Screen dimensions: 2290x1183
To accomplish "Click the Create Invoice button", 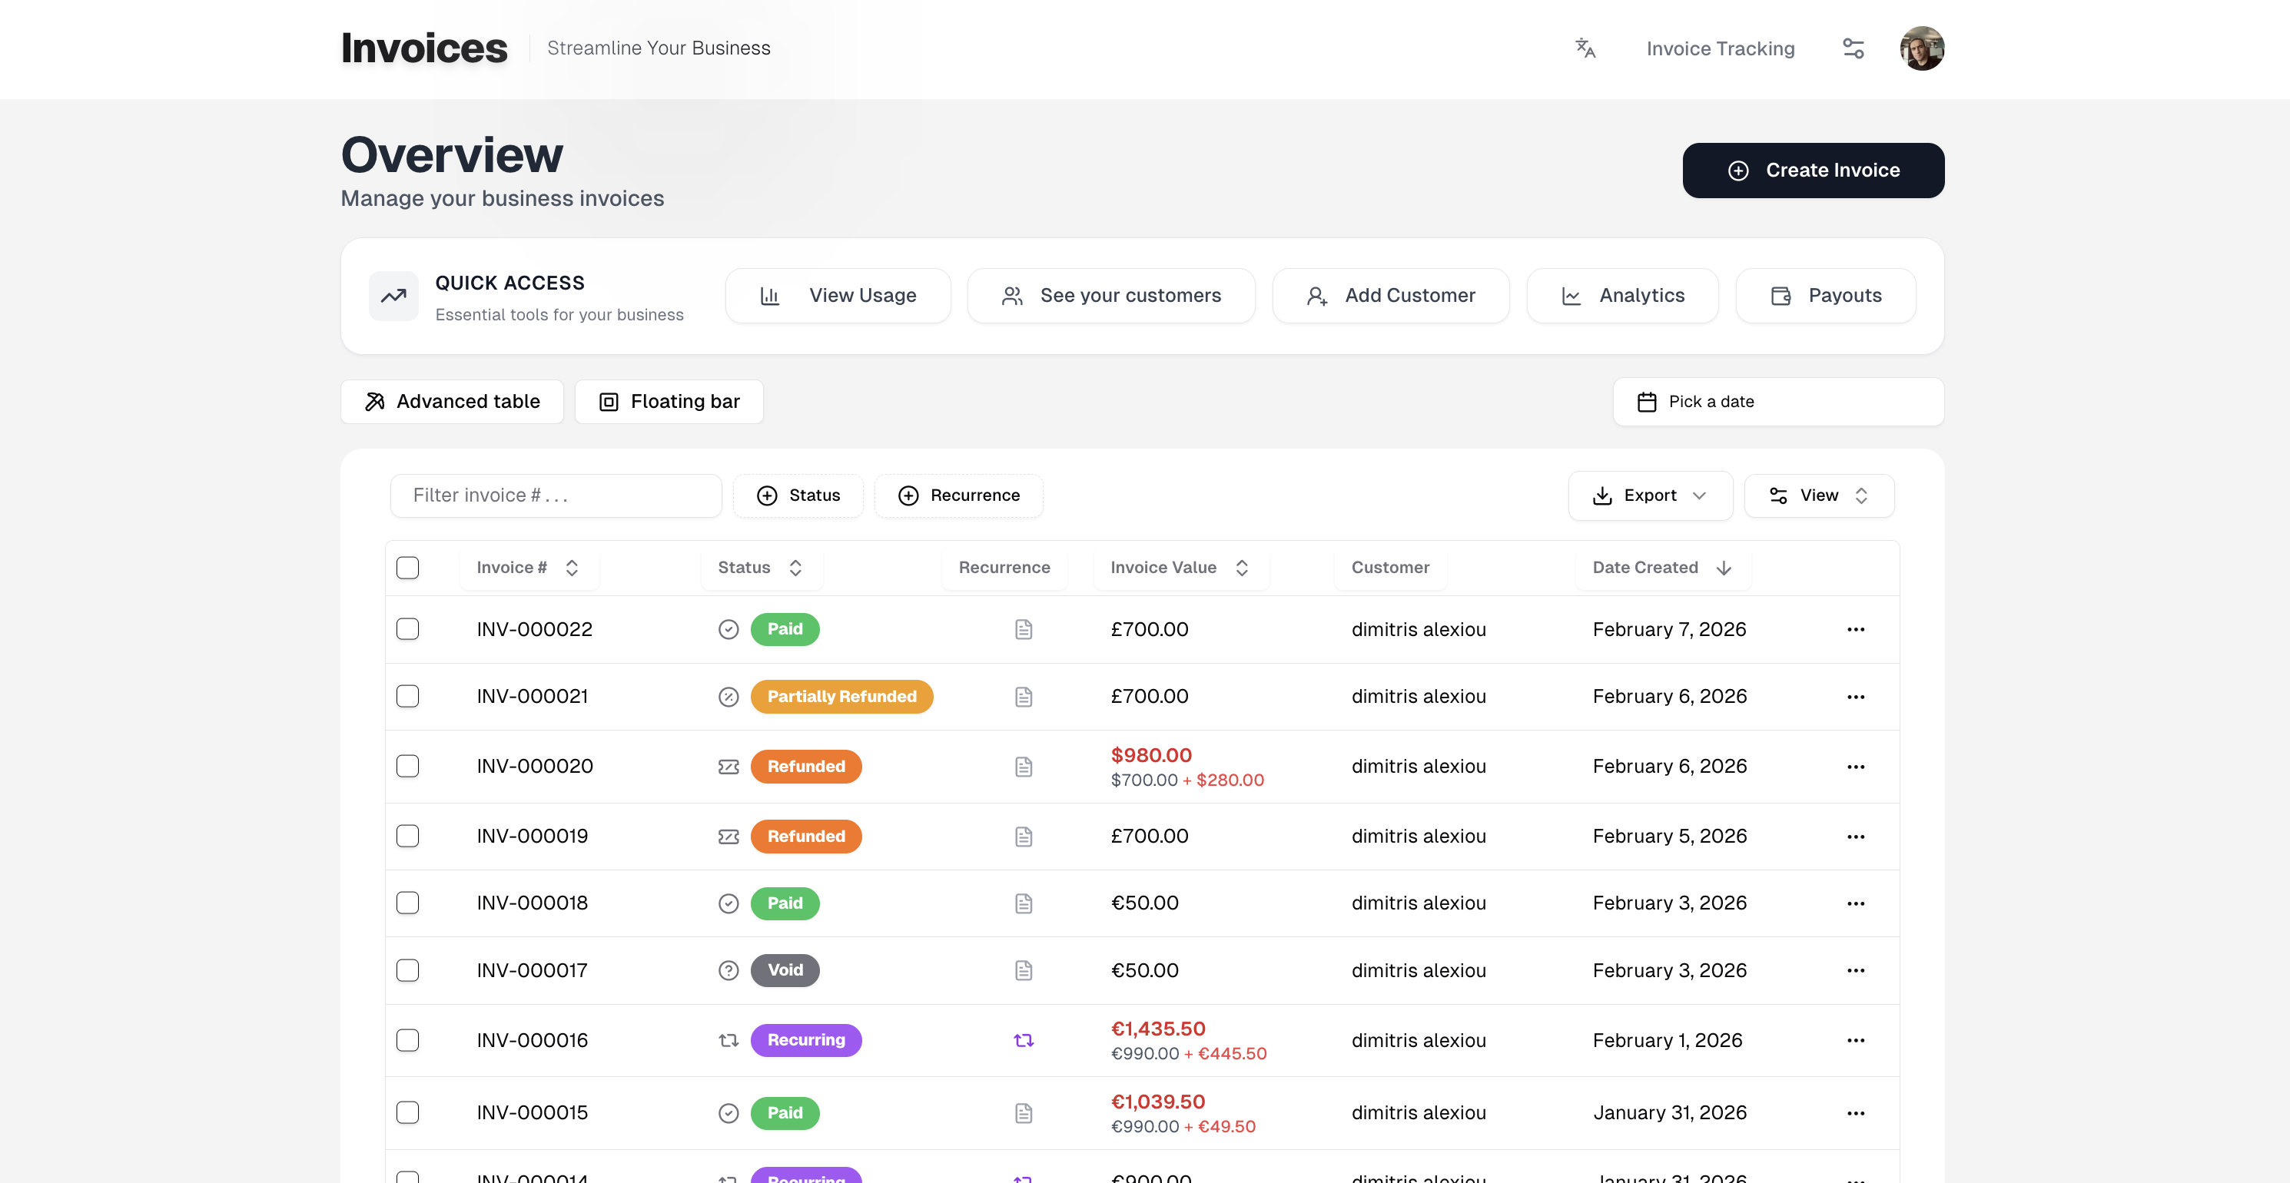I will [x=1813, y=170].
